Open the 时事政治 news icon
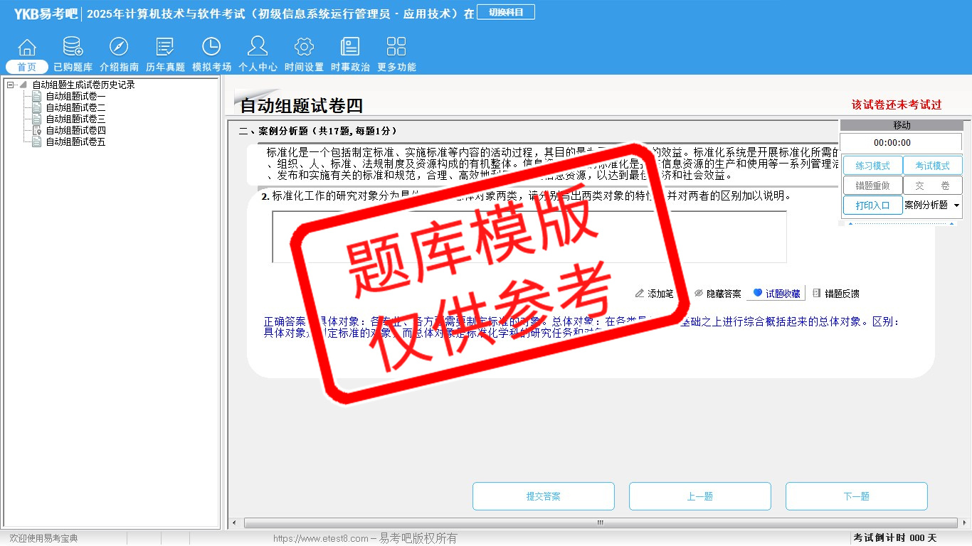This screenshot has width=972, height=546. tap(350, 48)
